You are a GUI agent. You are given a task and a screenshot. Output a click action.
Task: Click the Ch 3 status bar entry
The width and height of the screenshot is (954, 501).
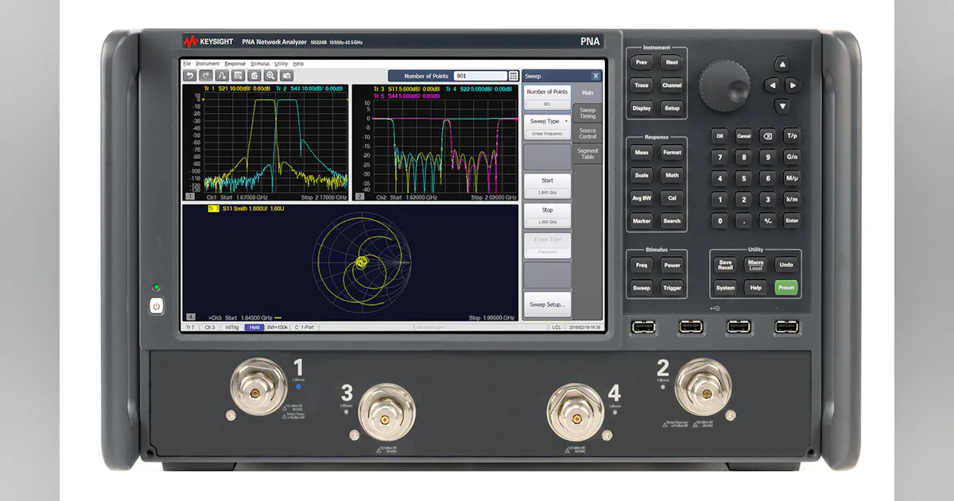(210, 328)
